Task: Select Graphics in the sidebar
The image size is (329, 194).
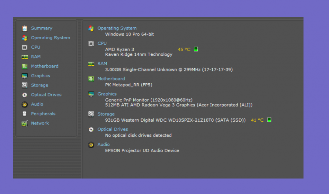Action: [x=40, y=76]
